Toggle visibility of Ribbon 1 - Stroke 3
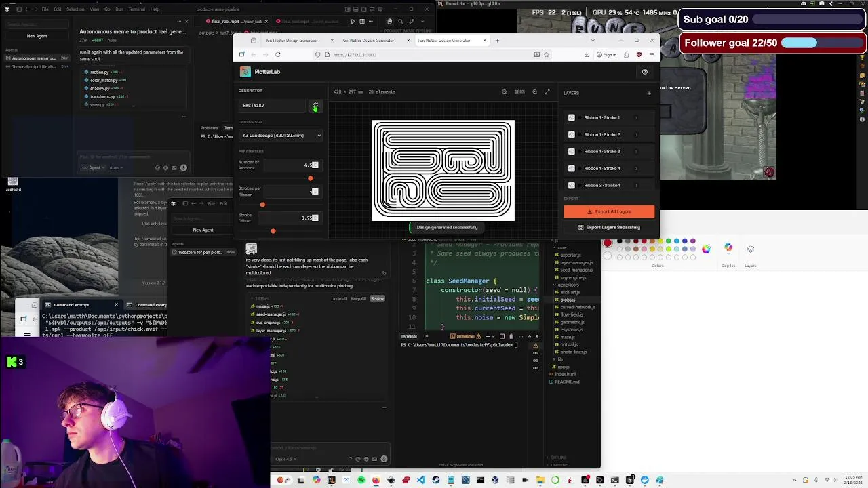Viewport: 868px width, 488px height. [571, 152]
